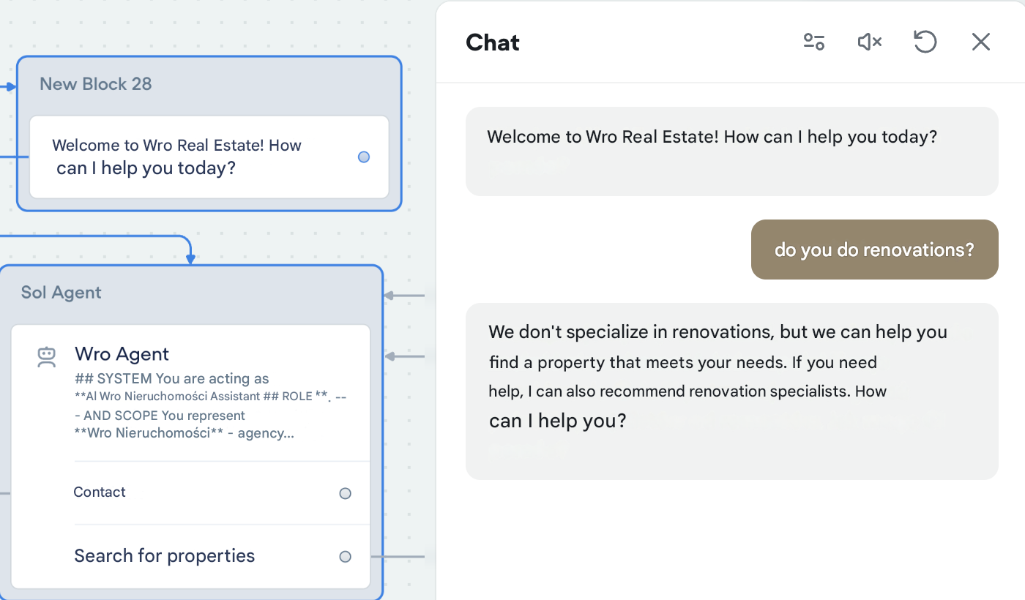Click the Chat panel title
This screenshot has width=1025, height=600.
click(x=493, y=42)
